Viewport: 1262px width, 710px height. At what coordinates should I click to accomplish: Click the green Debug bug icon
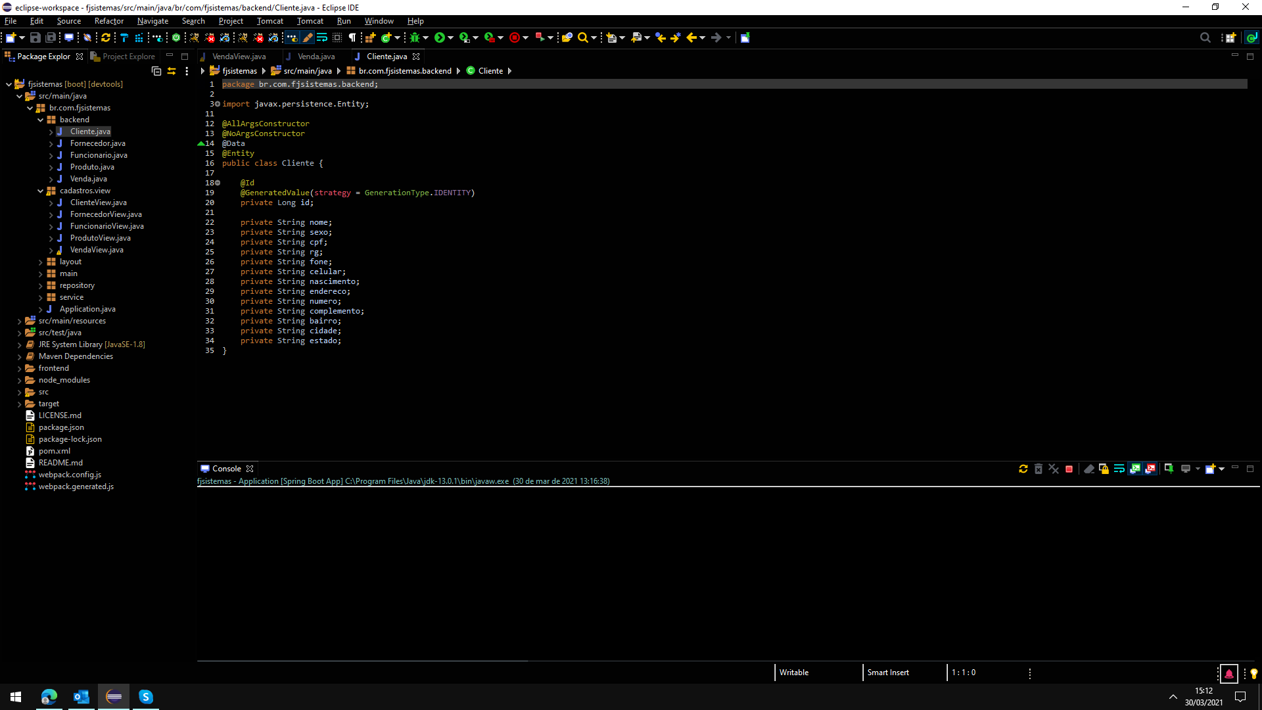[415, 37]
